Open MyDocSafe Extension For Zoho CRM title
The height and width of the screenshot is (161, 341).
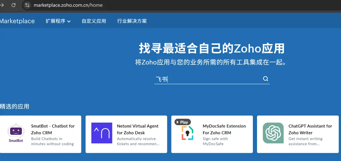pos(224,129)
